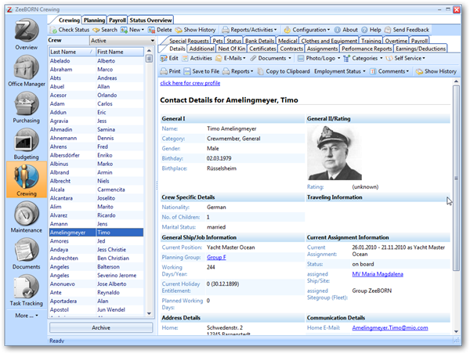
Task: Click Print in the details toolbar
Action: 170,71
